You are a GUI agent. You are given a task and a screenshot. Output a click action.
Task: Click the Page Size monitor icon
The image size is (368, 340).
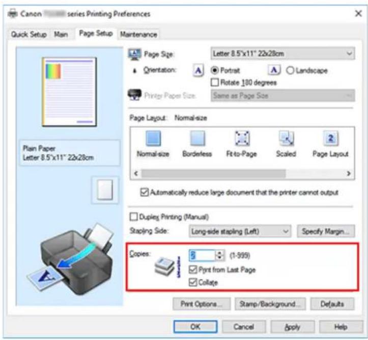click(x=135, y=54)
